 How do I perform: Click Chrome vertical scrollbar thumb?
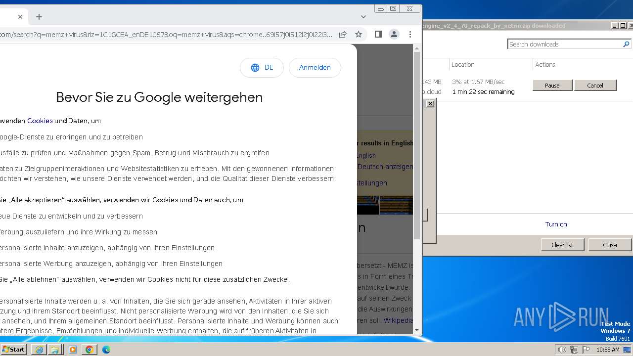click(416, 146)
